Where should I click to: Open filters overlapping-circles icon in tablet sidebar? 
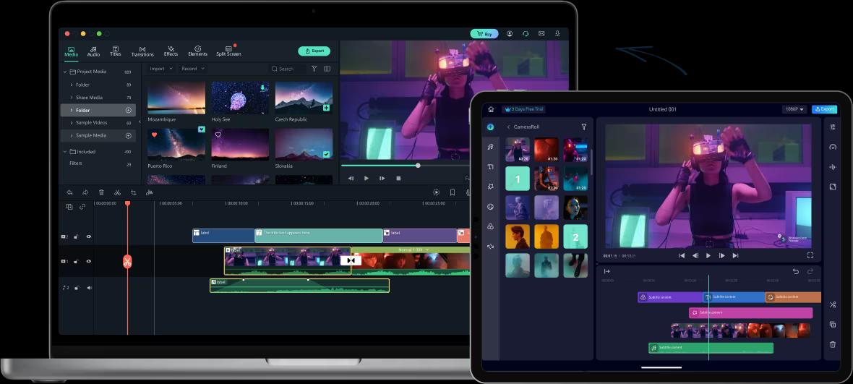pos(490,226)
